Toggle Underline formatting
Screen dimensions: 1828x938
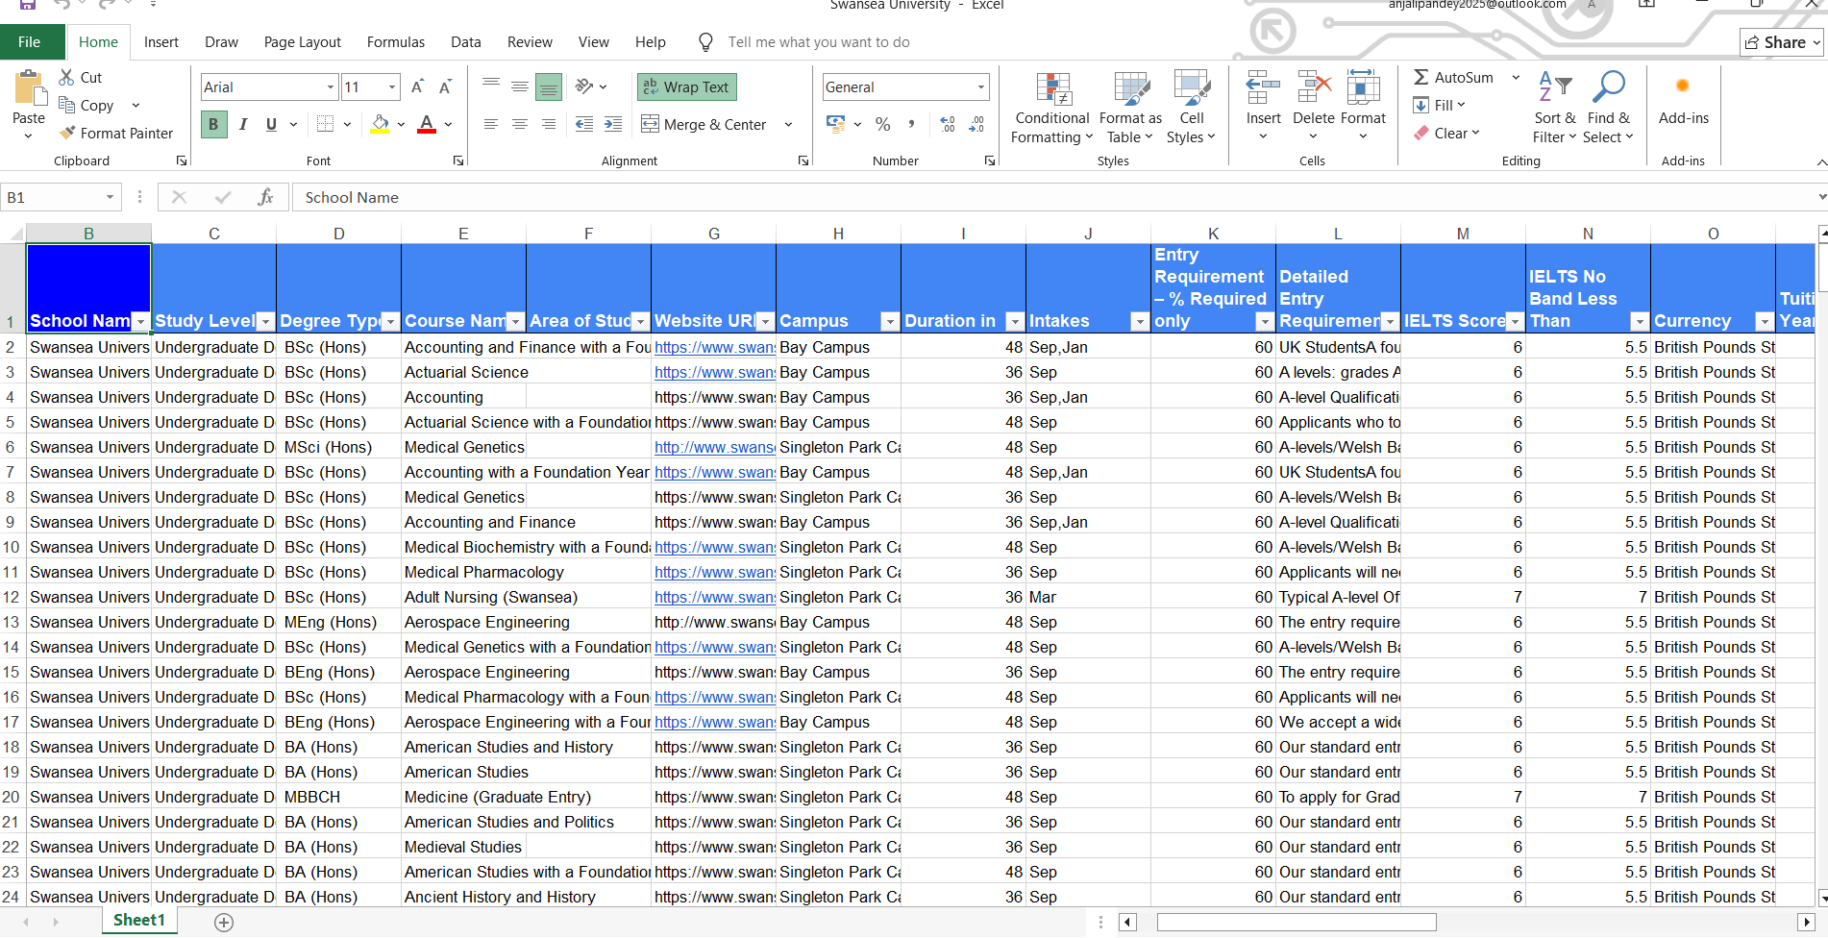271,124
